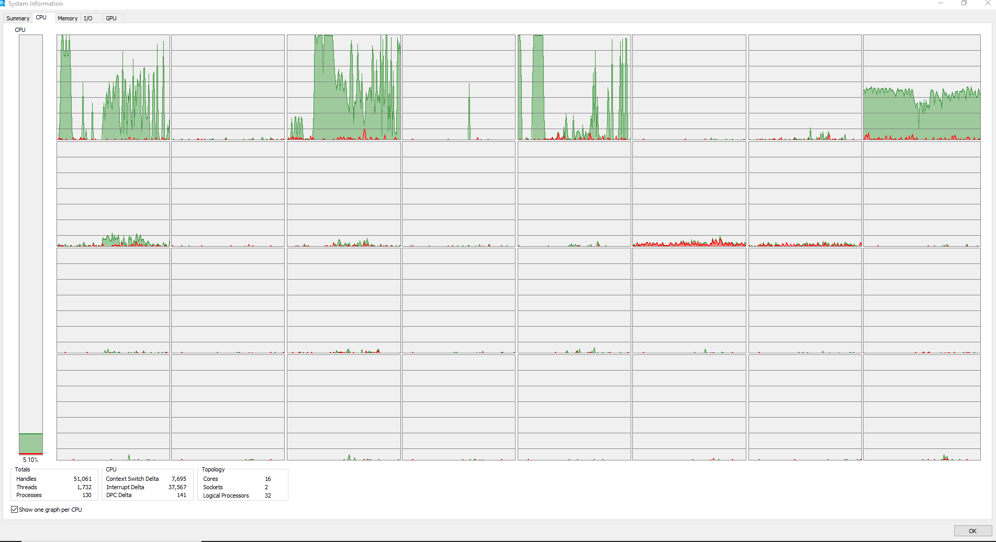Select the top-row graph with one thin spike
This screenshot has height=542, width=996.
point(458,87)
